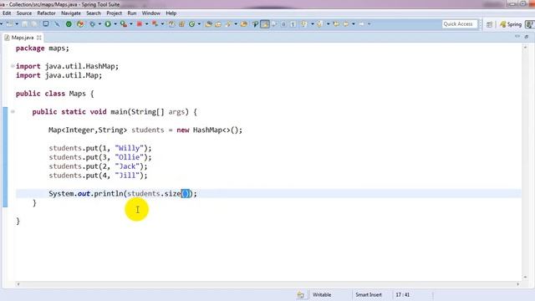Click the Back navigation arrow icon

(345, 24)
